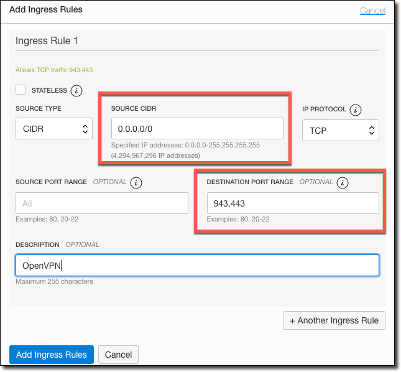Click the Cancel link at top right
The image size is (401, 372).
372,11
